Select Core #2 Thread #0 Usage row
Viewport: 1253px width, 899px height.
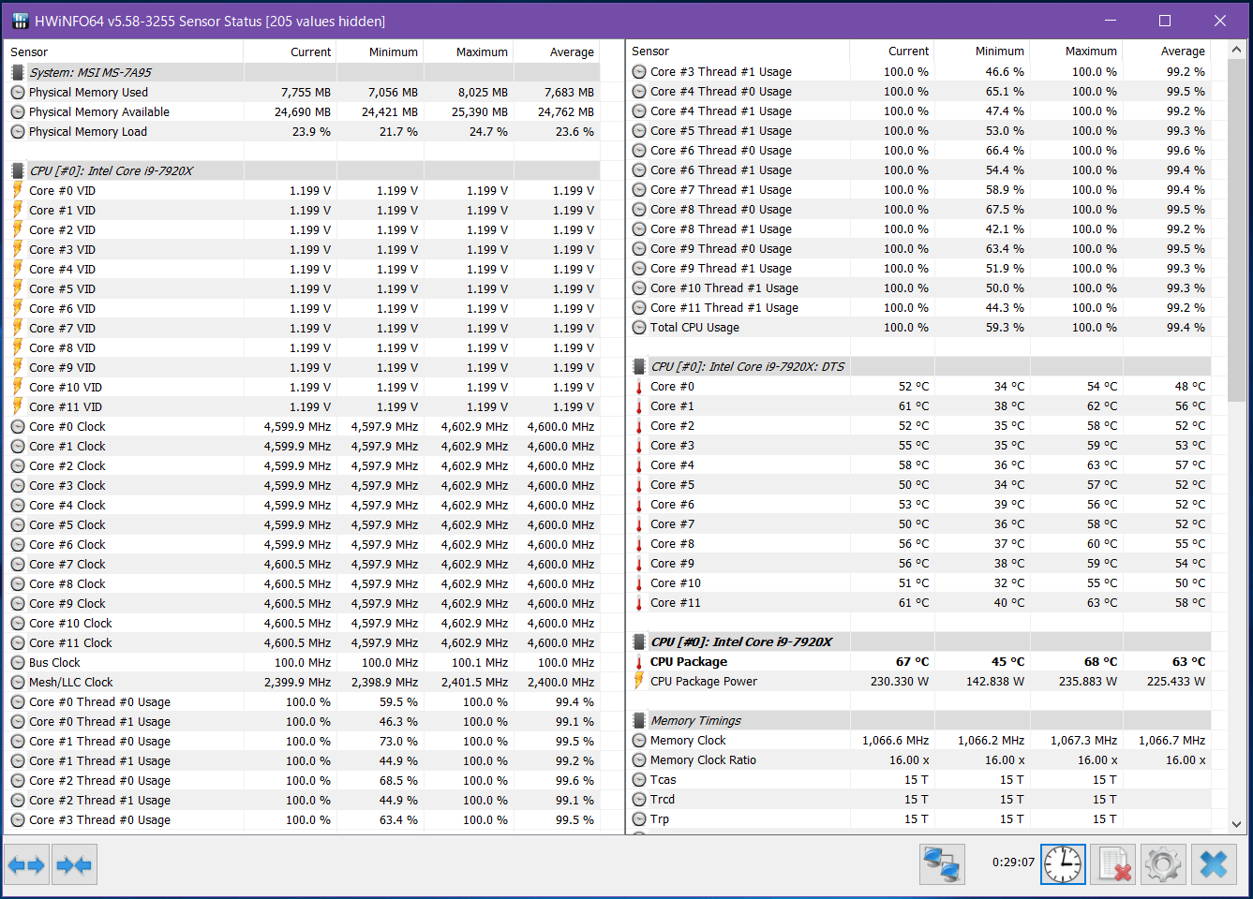[302, 780]
